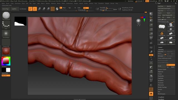Screen dimensions: 178x100
Task: Click the Zoom3D view icon
Action: click(151, 72)
